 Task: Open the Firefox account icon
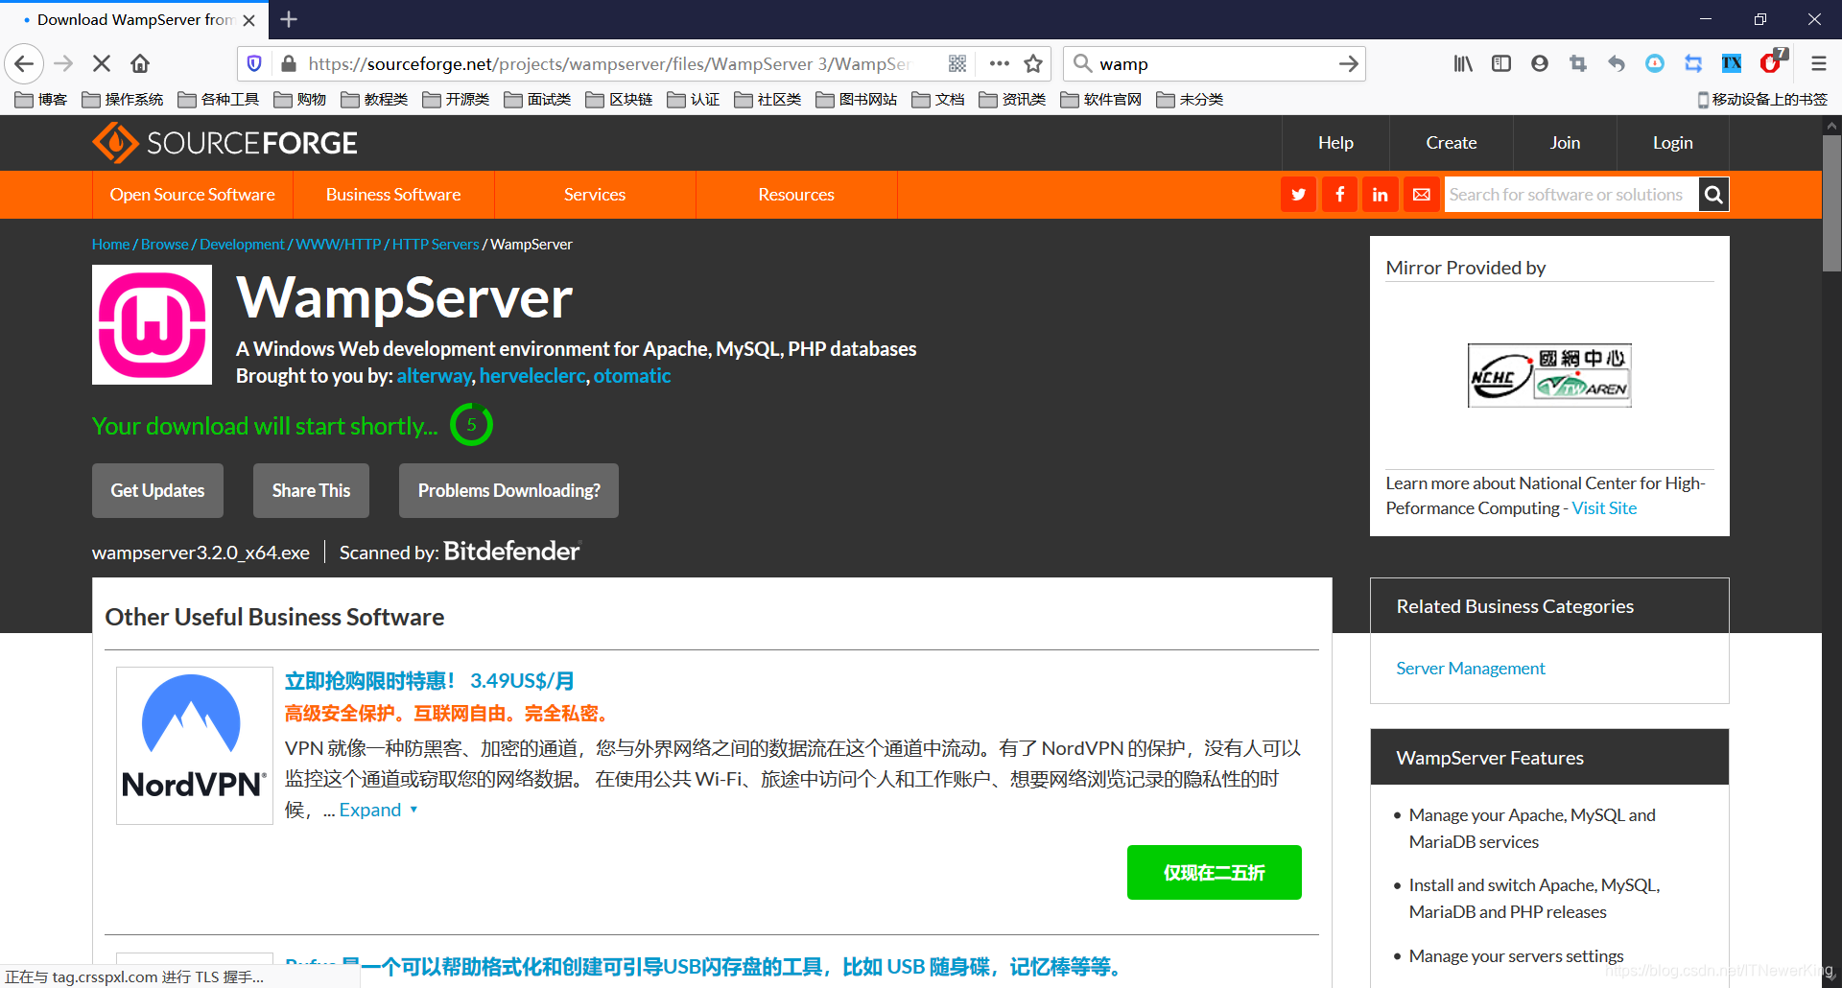[x=1540, y=63]
